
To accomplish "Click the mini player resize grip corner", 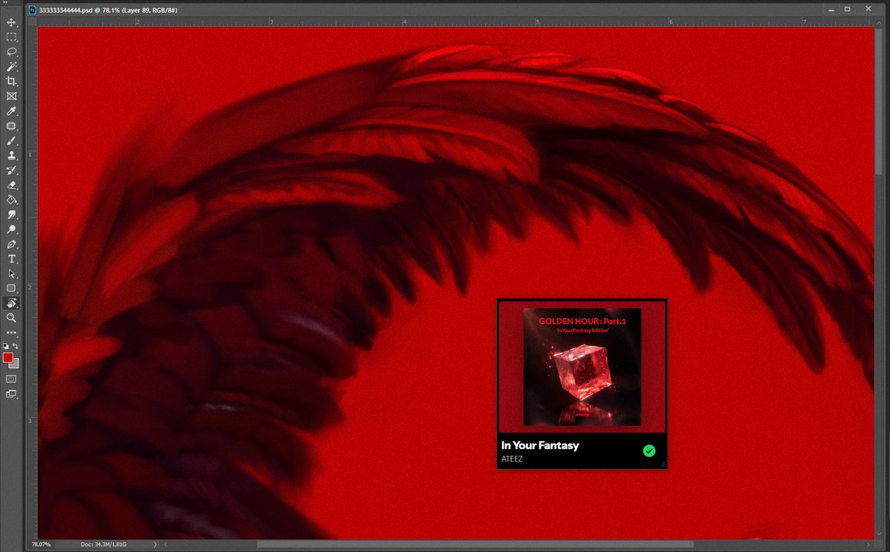I will (x=663, y=465).
